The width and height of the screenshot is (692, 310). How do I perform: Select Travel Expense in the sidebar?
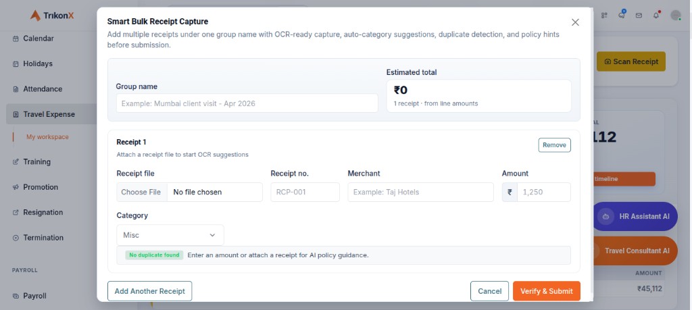(51, 114)
